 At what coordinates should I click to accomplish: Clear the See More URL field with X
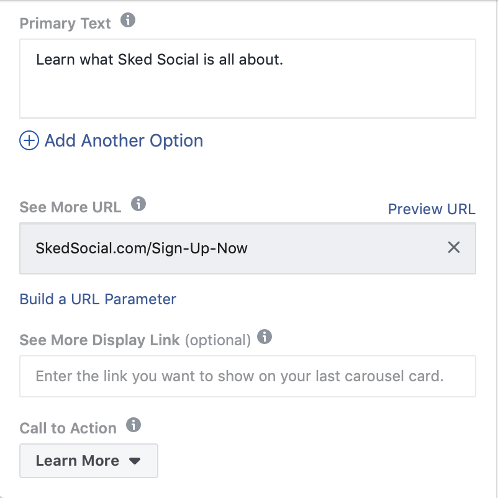click(454, 248)
